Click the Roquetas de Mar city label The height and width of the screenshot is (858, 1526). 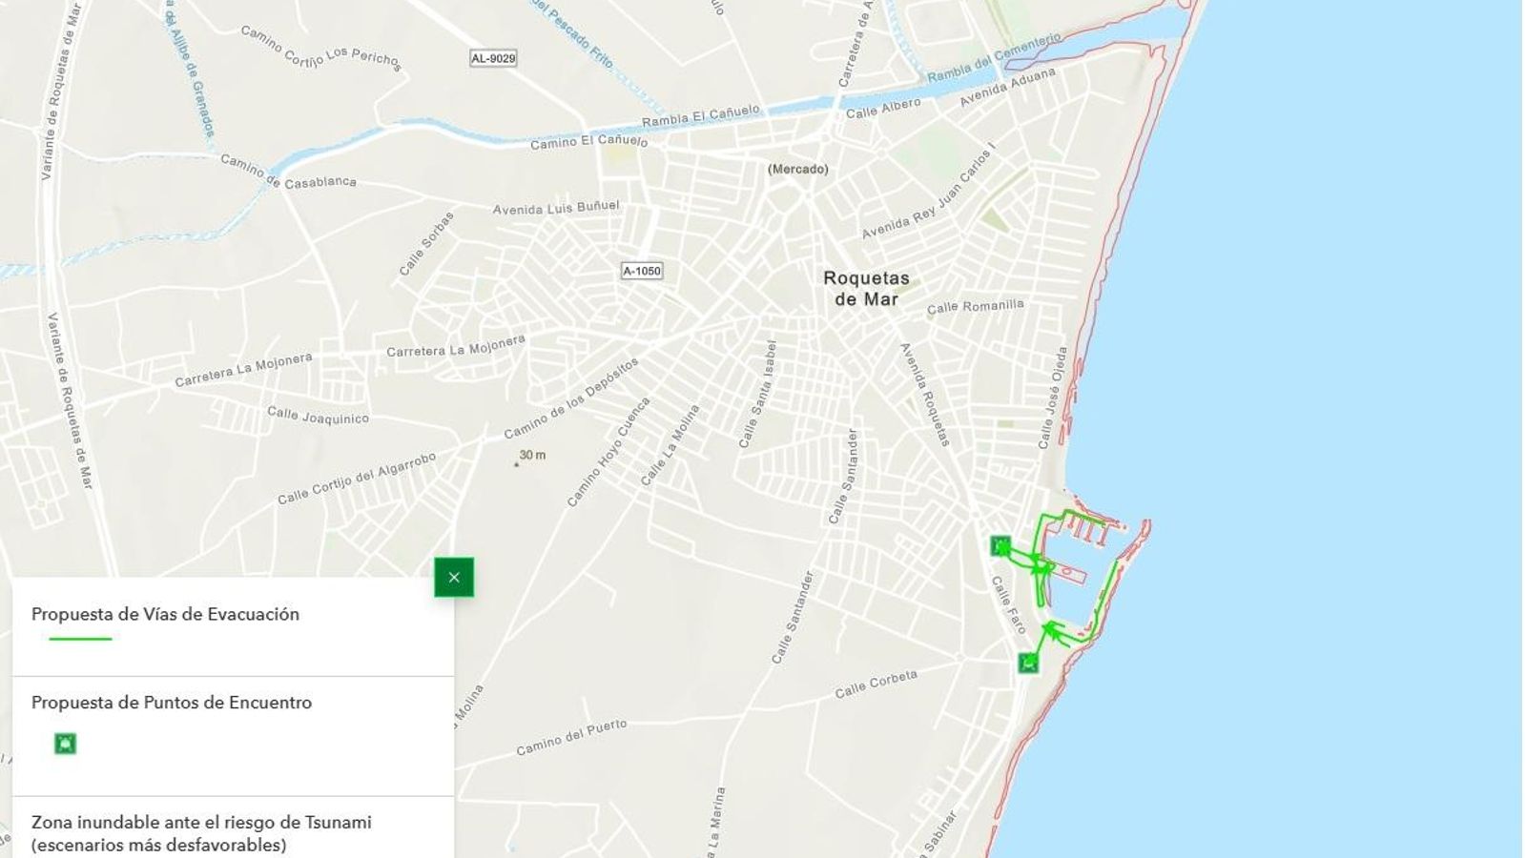click(x=868, y=288)
